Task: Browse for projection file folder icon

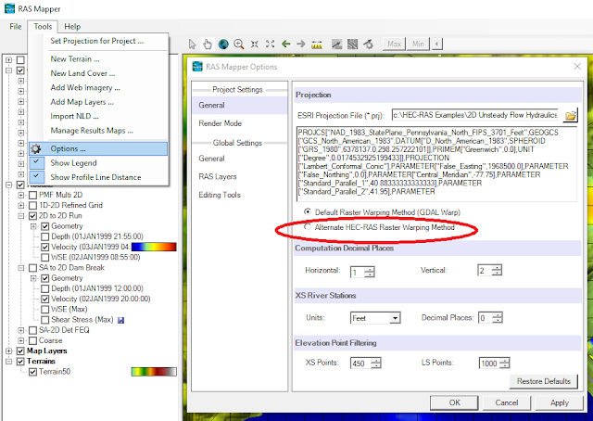Action: click(571, 116)
